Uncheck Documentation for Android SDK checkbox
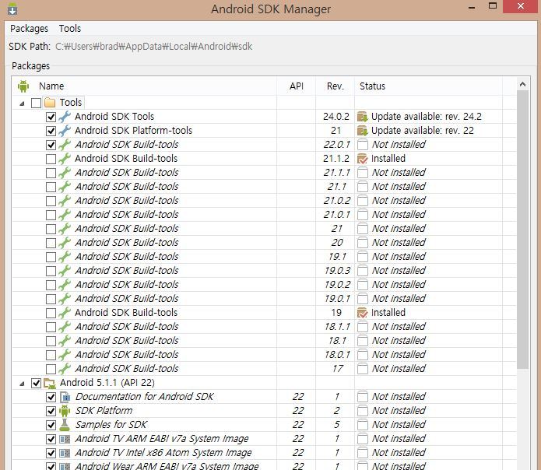This screenshot has width=541, height=470. pyautogui.click(x=51, y=397)
